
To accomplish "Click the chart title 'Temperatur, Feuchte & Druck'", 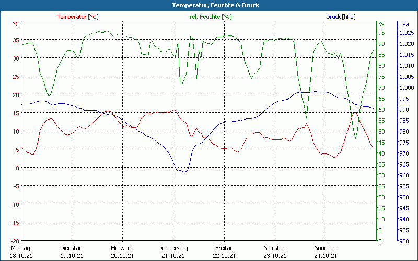I will coord(215,5).
